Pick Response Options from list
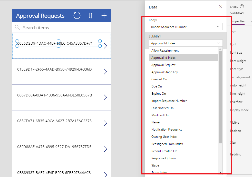 pyautogui.click(x=183, y=158)
